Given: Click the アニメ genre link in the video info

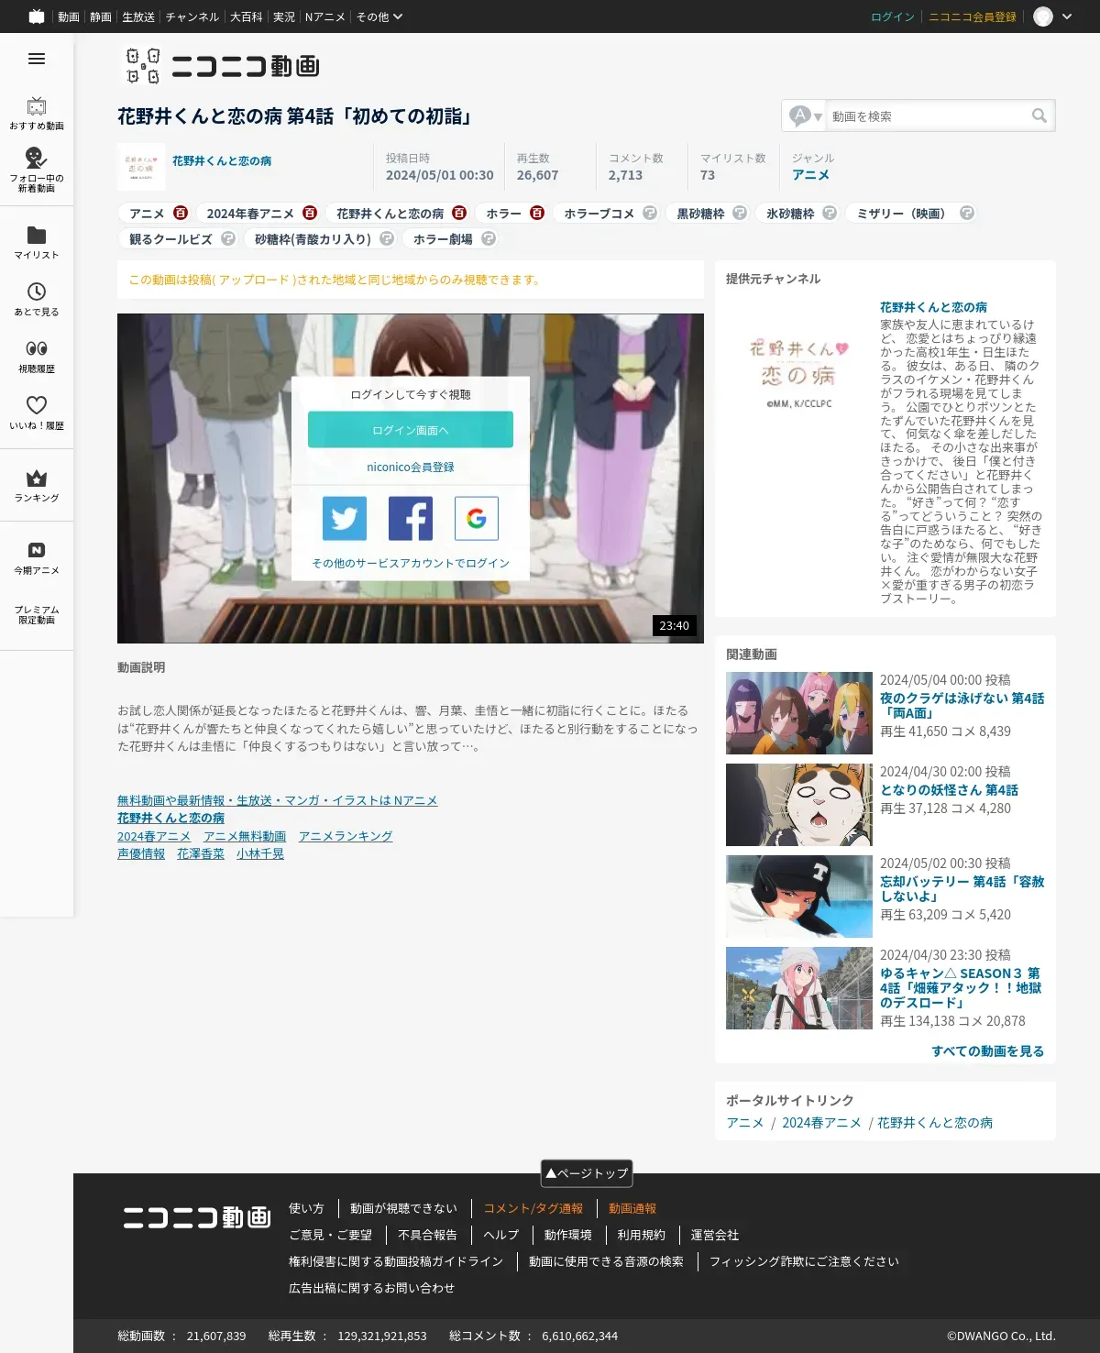Looking at the screenshot, I should point(811,174).
